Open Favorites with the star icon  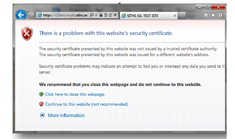213,15
